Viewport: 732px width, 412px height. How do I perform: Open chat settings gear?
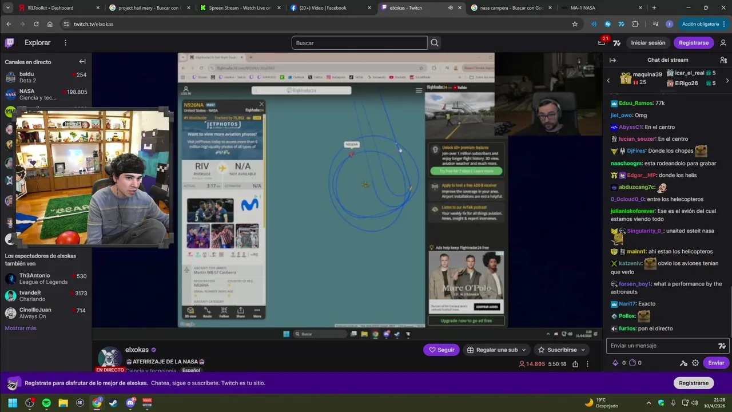coord(695,363)
